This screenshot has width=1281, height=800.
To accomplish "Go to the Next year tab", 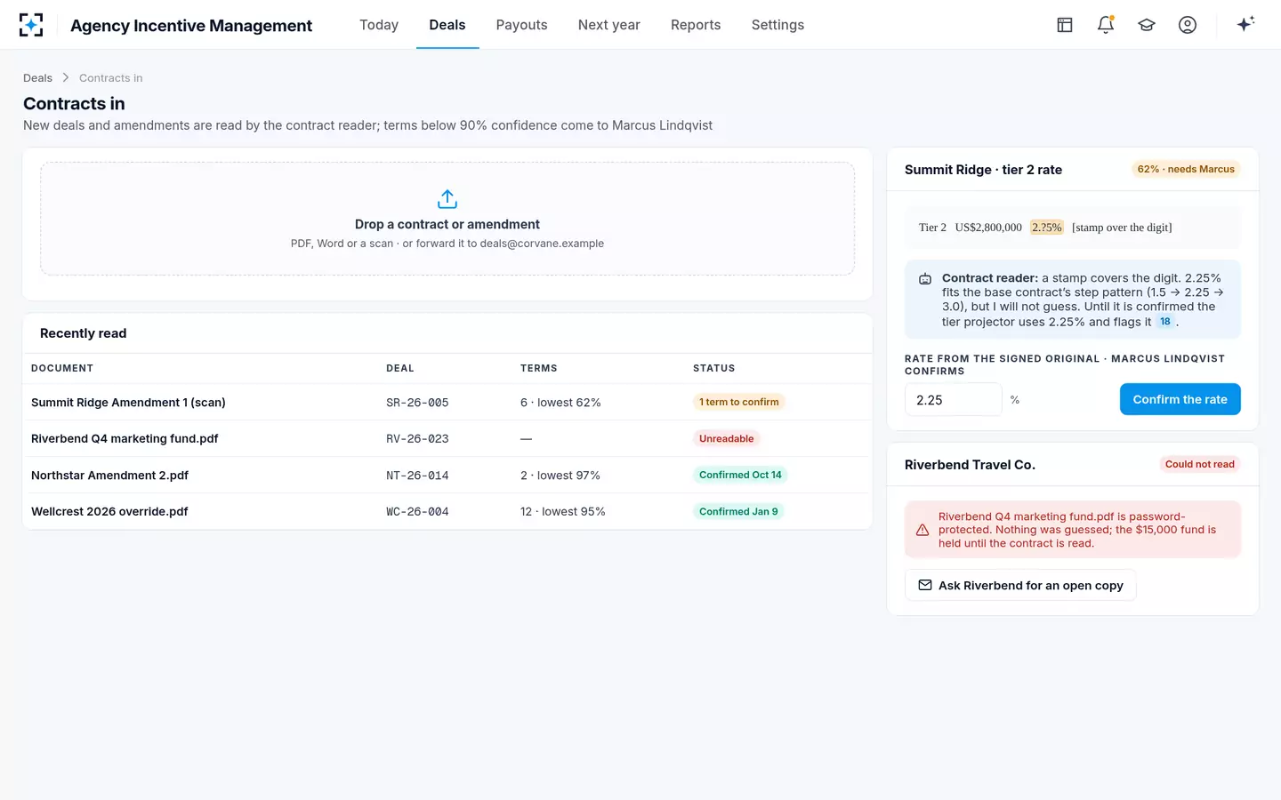I will click(609, 25).
